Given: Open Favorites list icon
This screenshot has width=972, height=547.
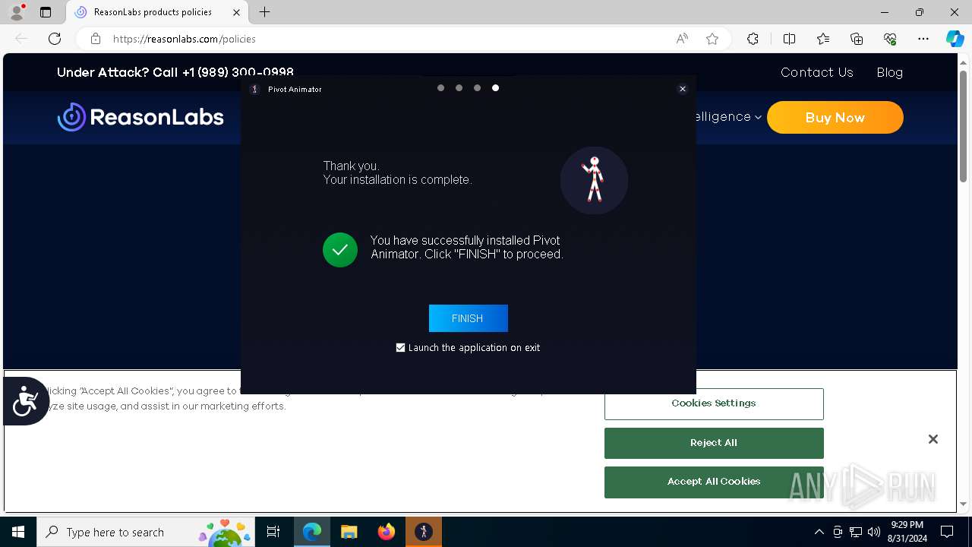Looking at the screenshot, I should pos(823,39).
